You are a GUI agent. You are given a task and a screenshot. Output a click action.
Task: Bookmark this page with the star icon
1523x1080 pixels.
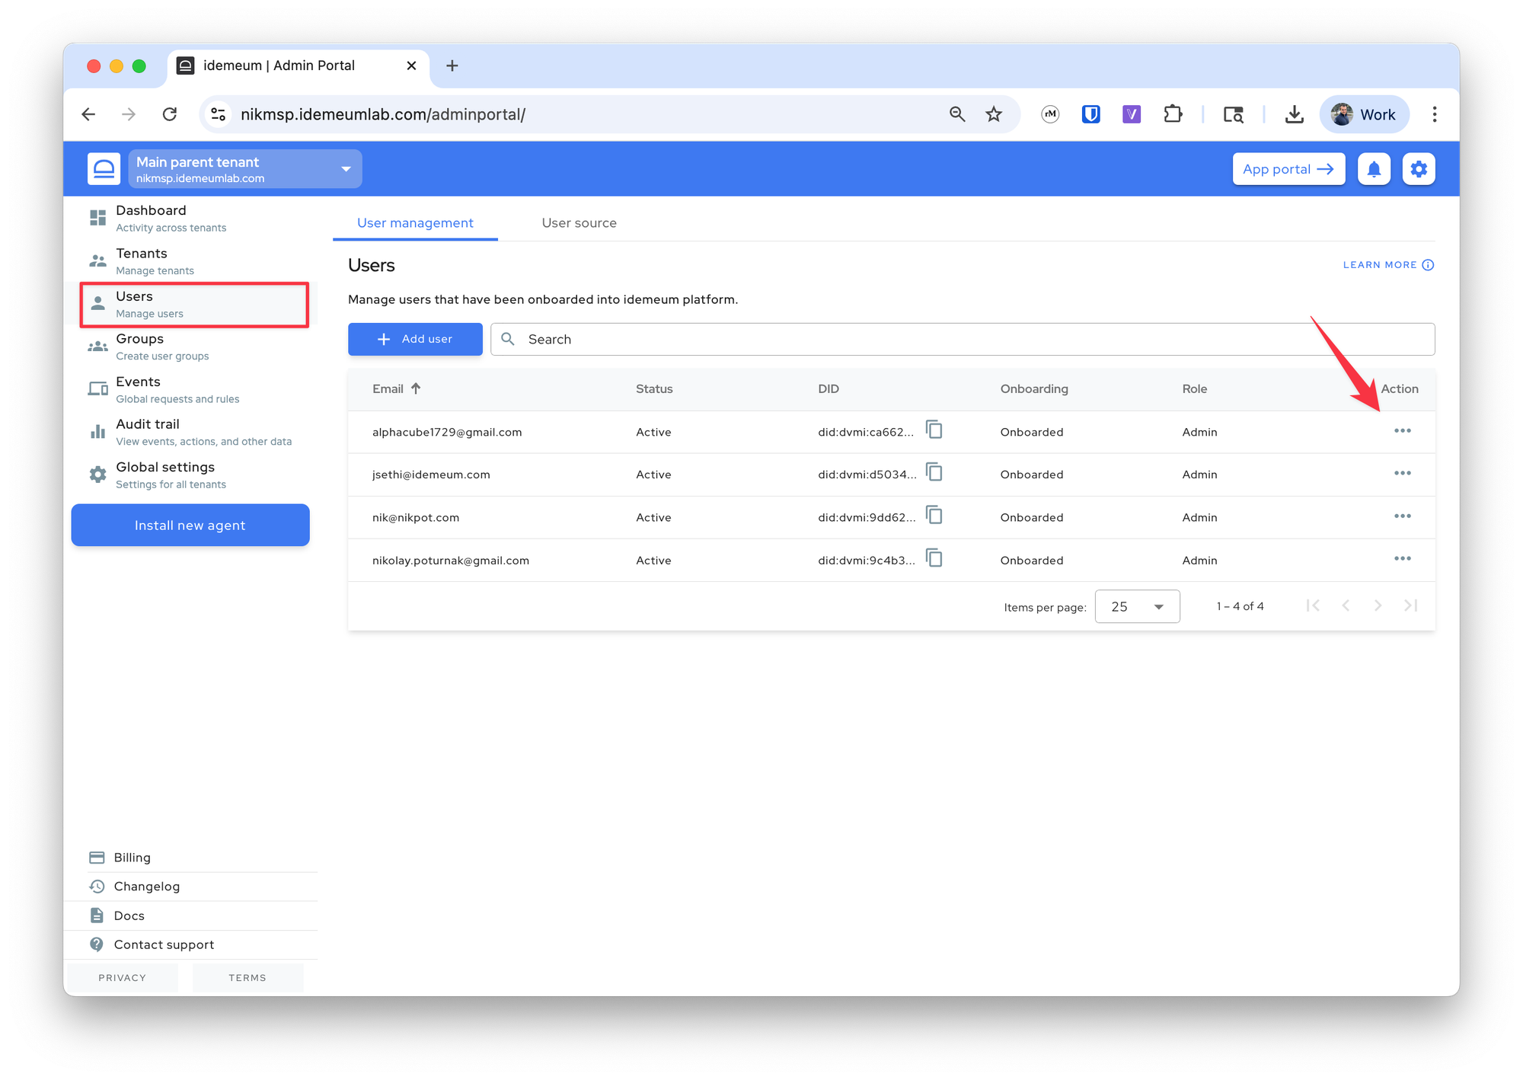point(994,114)
